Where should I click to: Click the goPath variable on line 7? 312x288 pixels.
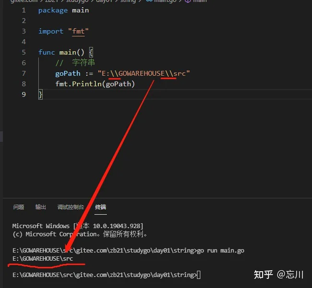coord(68,74)
